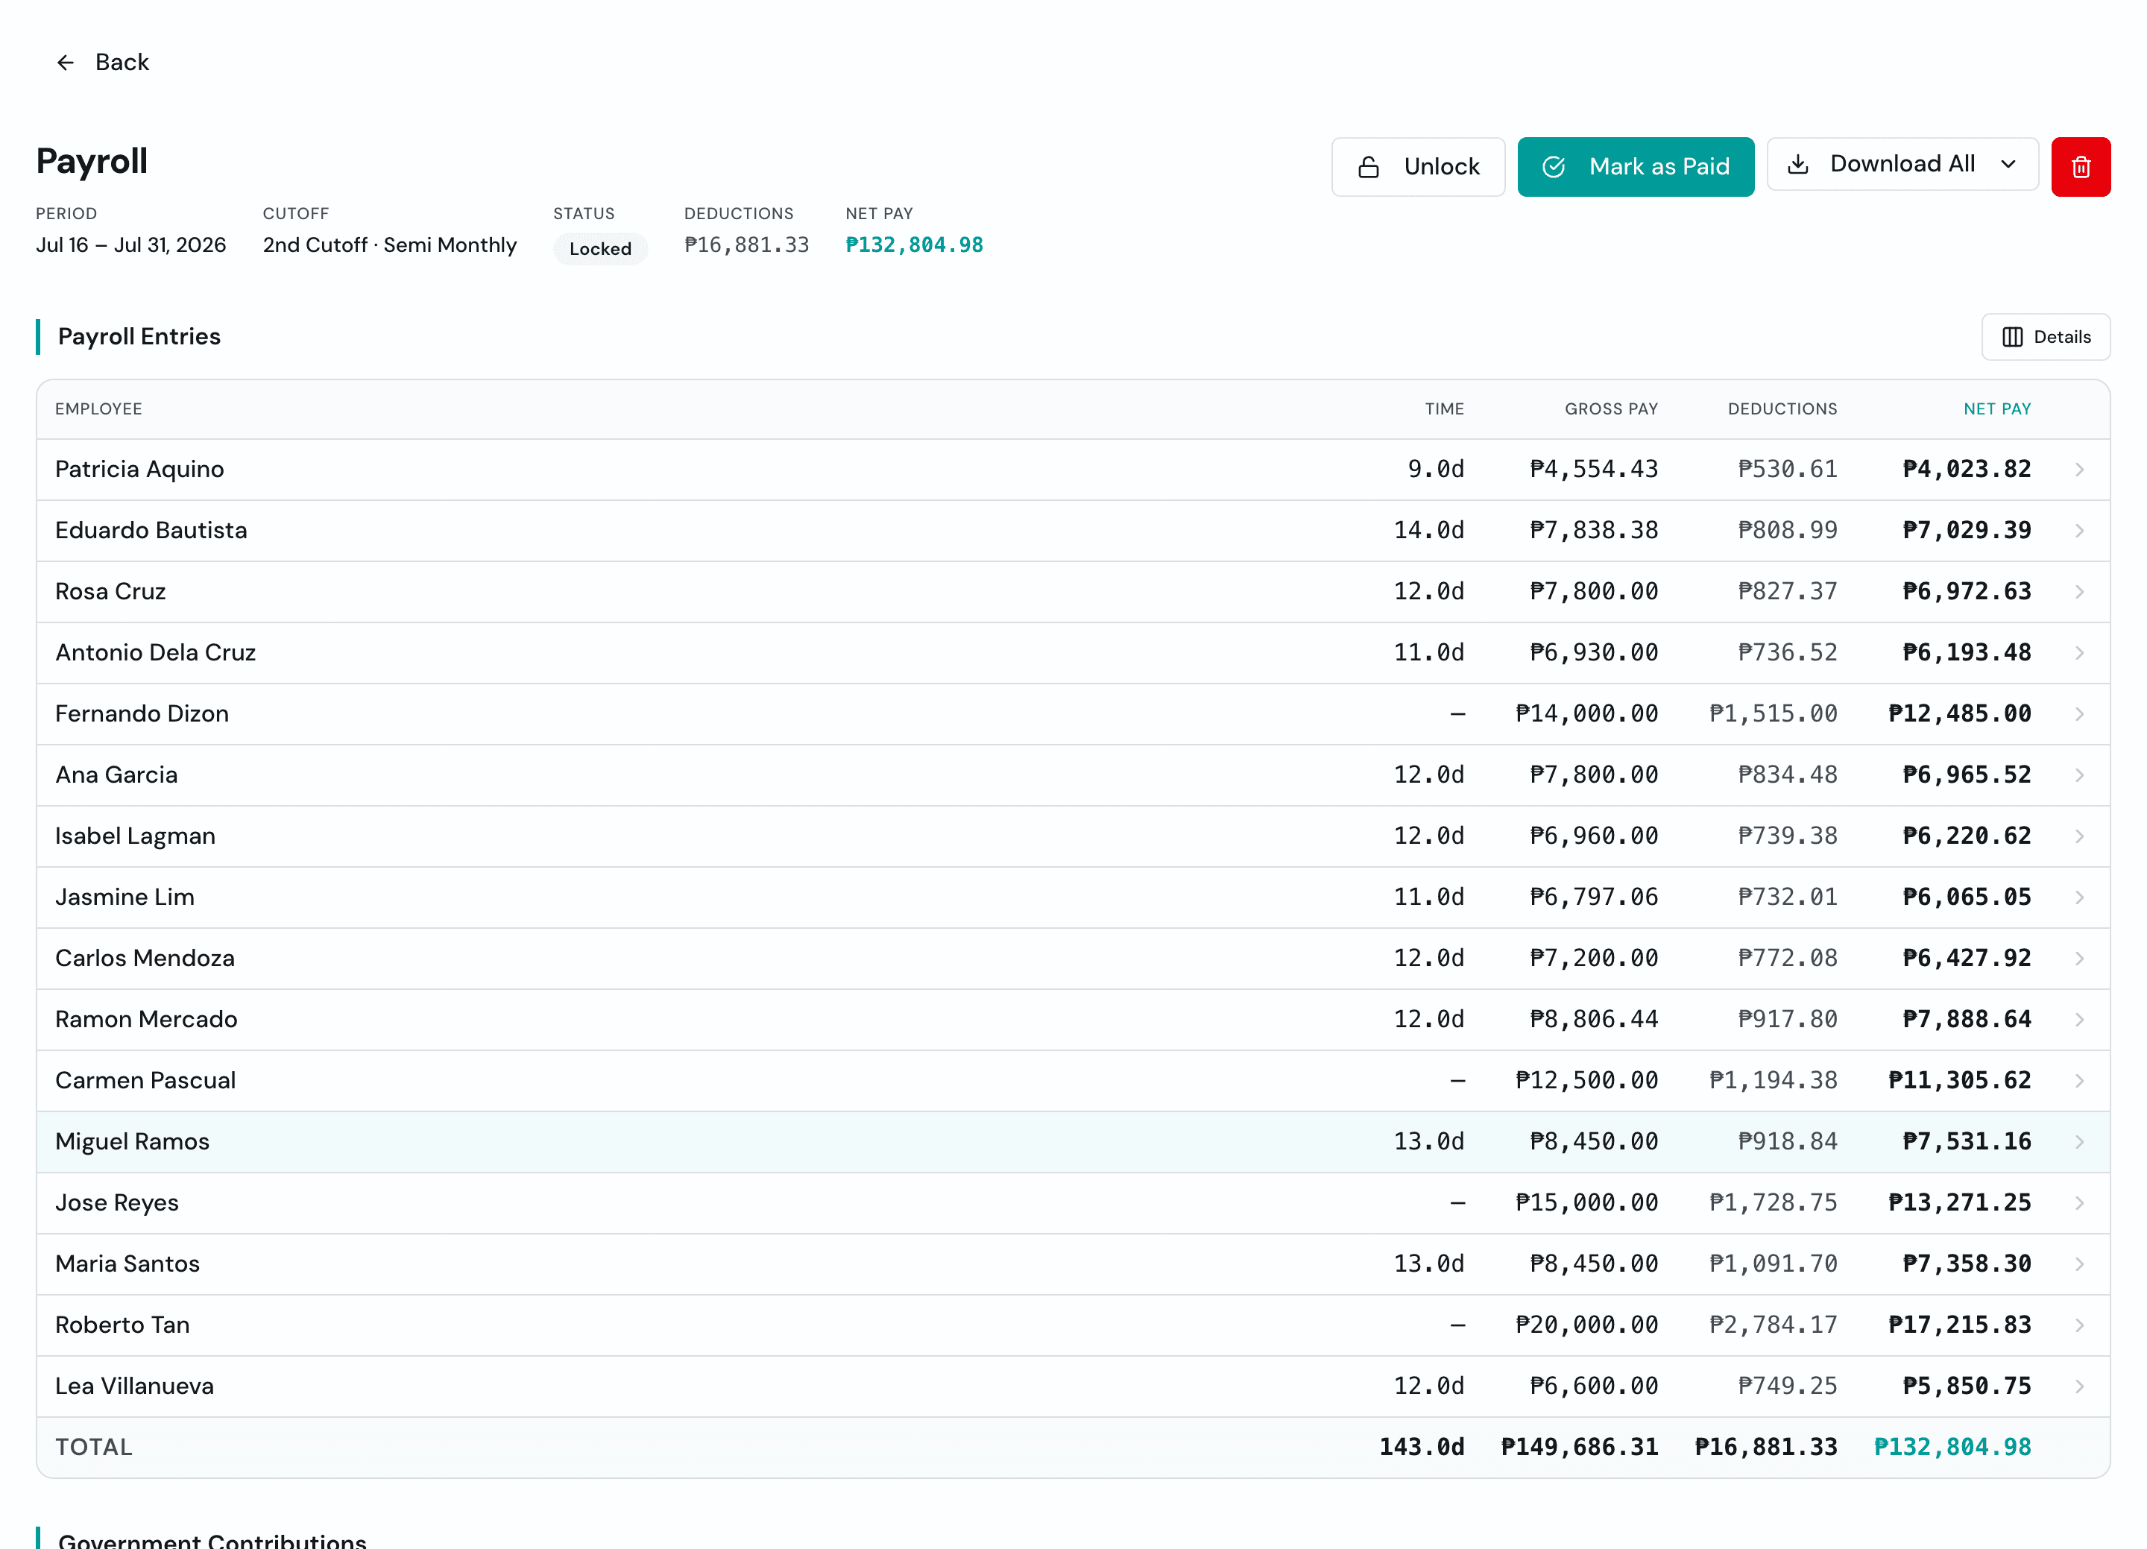The height and width of the screenshot is (1549, 2147).
Task: Select employee name Antonio Dela Cruz
Action: coord(155,652)
